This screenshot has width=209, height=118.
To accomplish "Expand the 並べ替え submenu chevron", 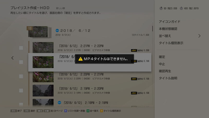I will pyautogui.click(x=199, y=36).
